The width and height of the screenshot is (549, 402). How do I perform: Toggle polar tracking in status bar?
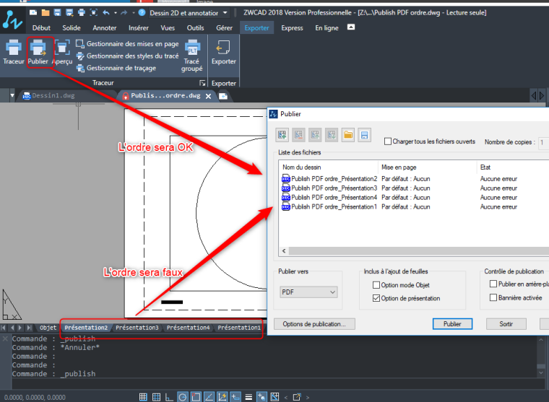coord(183,397)
